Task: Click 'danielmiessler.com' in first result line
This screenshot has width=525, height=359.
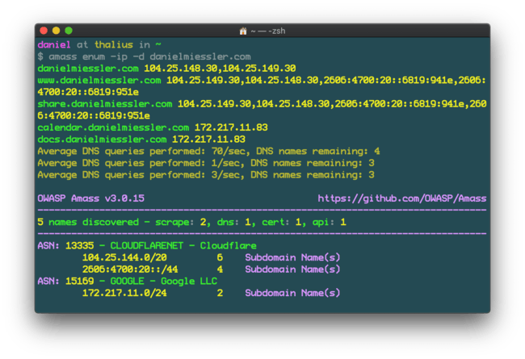Action: click(88, 69)
